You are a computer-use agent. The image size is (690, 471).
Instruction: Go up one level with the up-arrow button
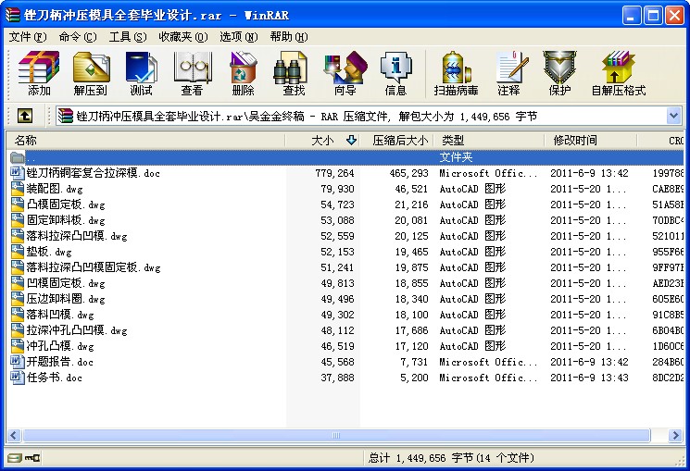(25, 116)
